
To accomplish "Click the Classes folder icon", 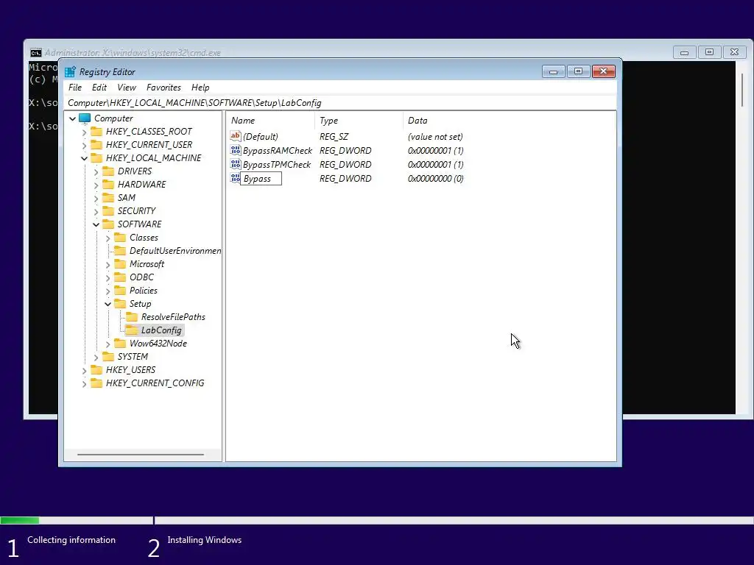I will click(120, 238).
